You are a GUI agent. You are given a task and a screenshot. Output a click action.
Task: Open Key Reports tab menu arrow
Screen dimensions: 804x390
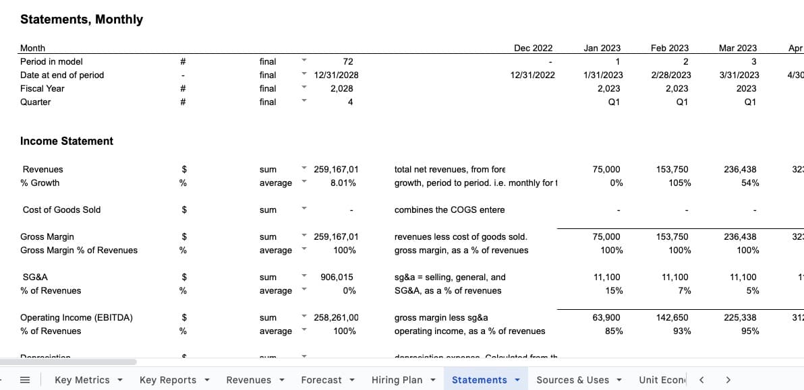(207, 380)
